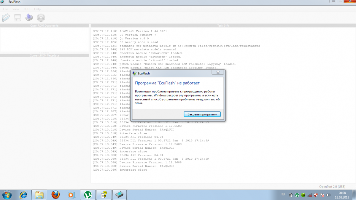356x200 pixels.
Task: Open ROM file with the folder icon
Action: click(x=6, y=18)
